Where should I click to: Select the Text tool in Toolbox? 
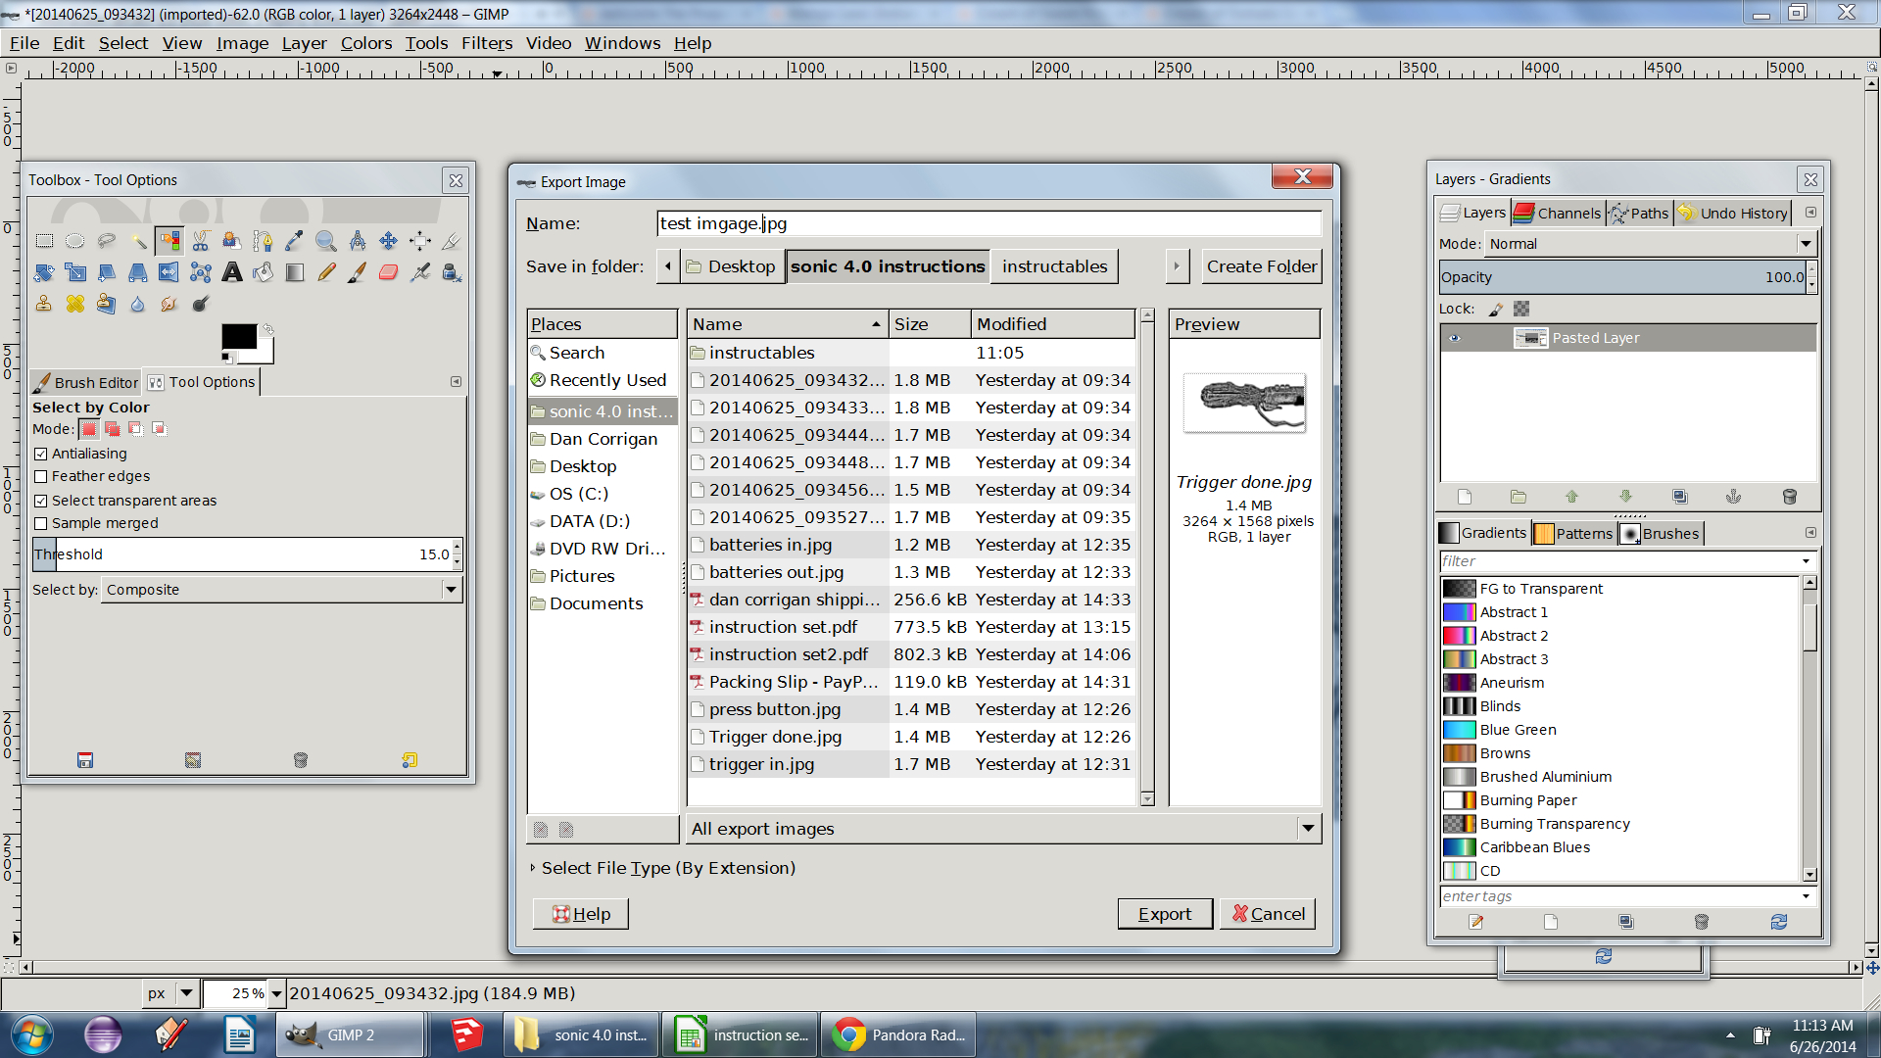231,272
